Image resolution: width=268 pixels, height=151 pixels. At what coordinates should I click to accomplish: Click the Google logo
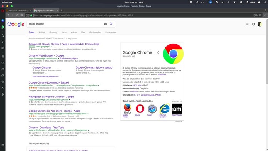[x=16, y=24]
